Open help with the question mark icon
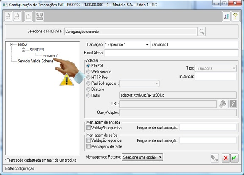 point(236,16)
